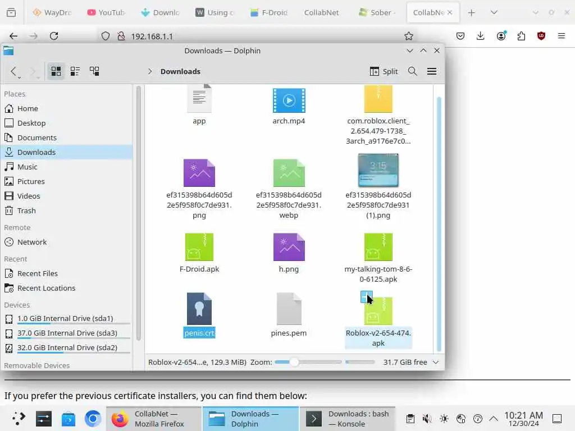Select com.roblox.client archive file
The image size is (575, 431).
click(378, 99)
